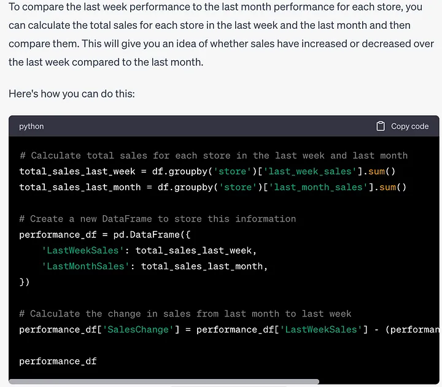Click the code block's horizontal scrollbar thumb
The width and height of the screenshot is (442, 387).
click(x=164, y=381)
